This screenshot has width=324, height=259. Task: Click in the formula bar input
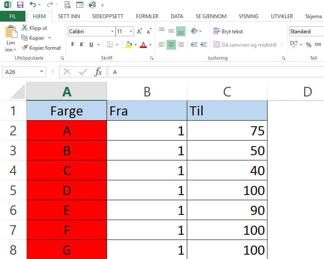point(216,72)
